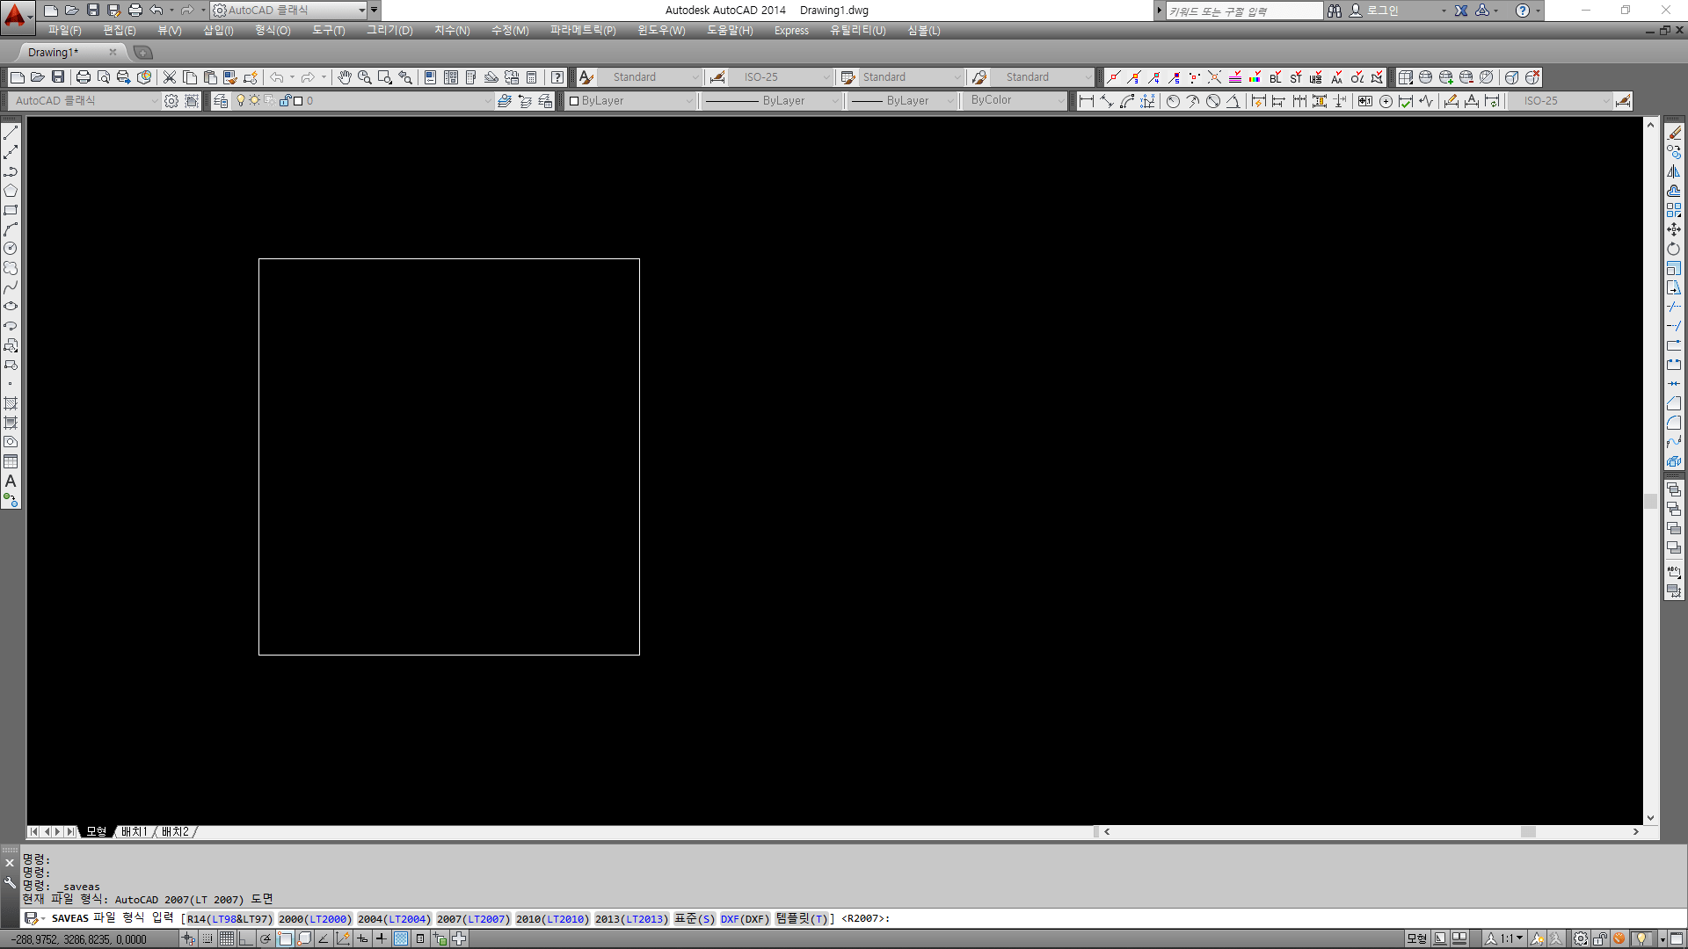This screenshot has width=1688, height=949.
Task: Choose the multiline Text tool icon
Action: click(x=11, y=481)
